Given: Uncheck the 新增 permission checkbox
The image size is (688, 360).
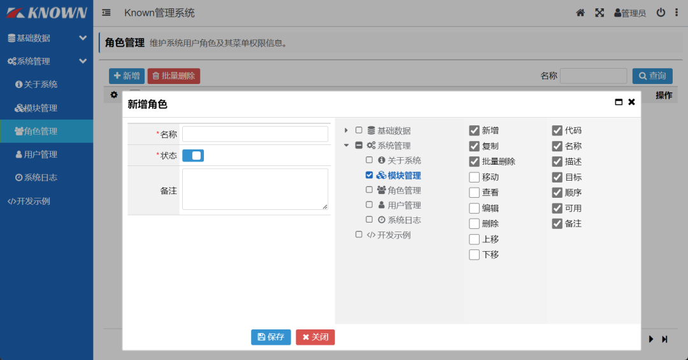Looking at the screenshot, I should click(x=474, y=130).
